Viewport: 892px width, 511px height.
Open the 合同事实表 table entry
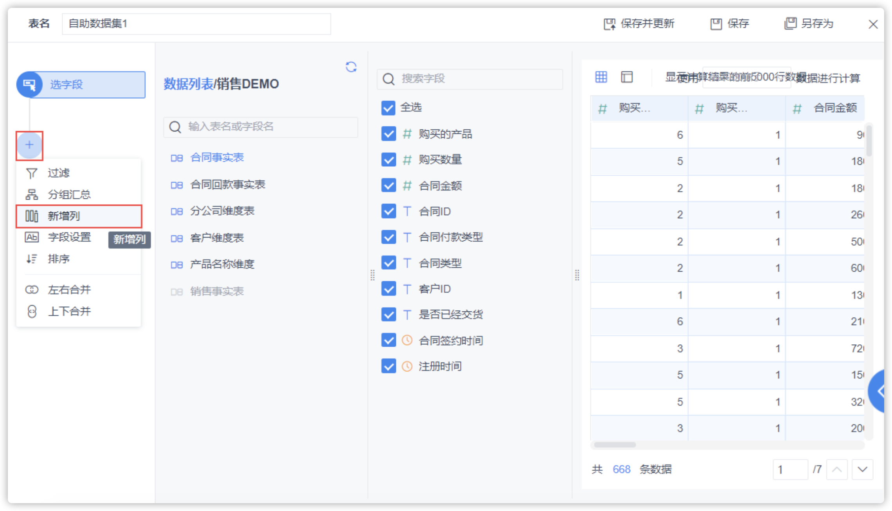click(217, 158)
